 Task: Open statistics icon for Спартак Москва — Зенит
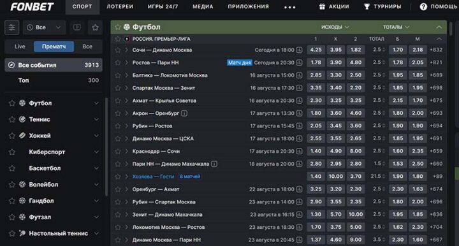tap(299, 88)
